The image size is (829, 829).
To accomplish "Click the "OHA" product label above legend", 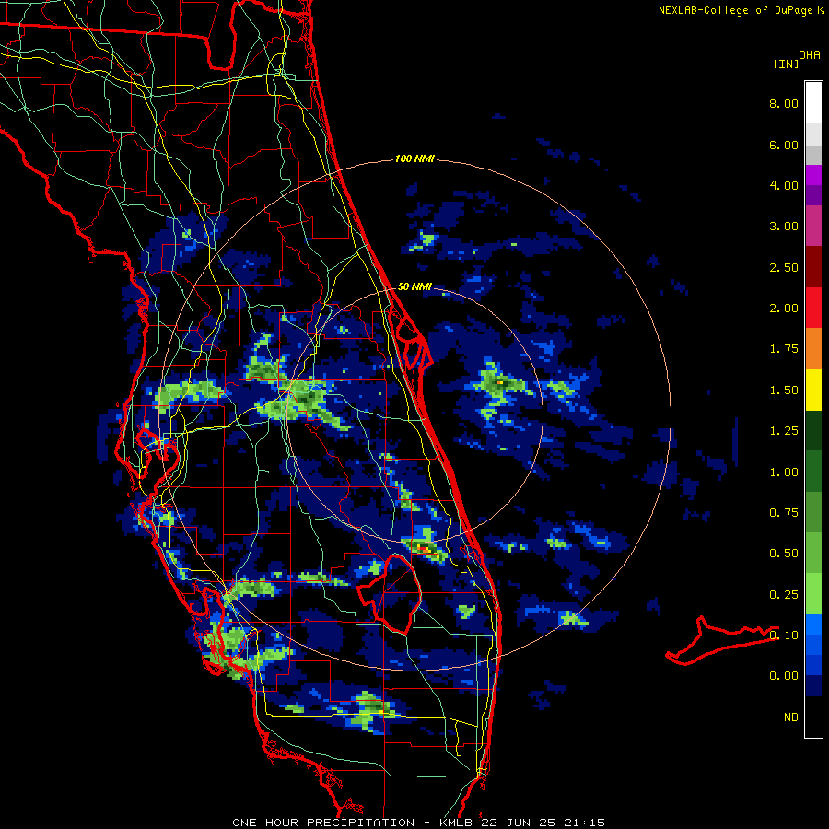I will point(810,55).
